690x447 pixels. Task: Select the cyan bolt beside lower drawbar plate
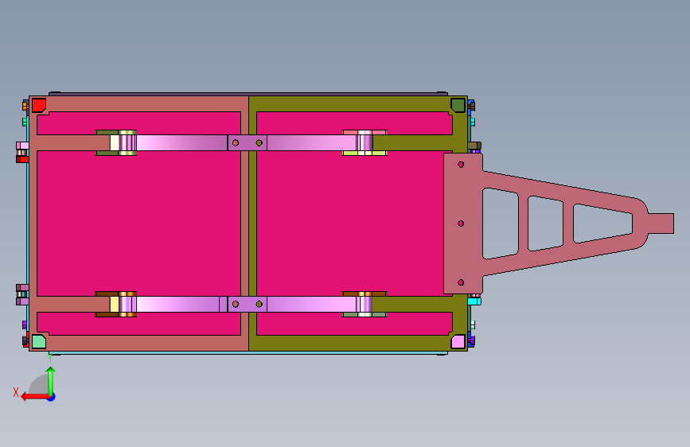(474, 301)
